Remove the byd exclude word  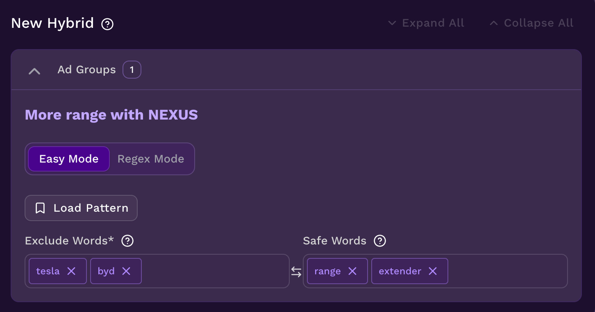126,271
